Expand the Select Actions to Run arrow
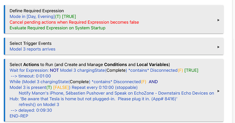The width and height of the screenshot is (235, 123). coord(218,91)
